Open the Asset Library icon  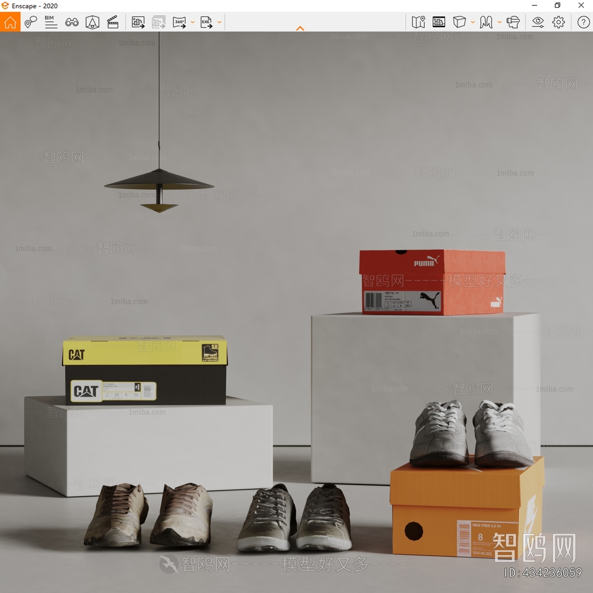[439, 22]
